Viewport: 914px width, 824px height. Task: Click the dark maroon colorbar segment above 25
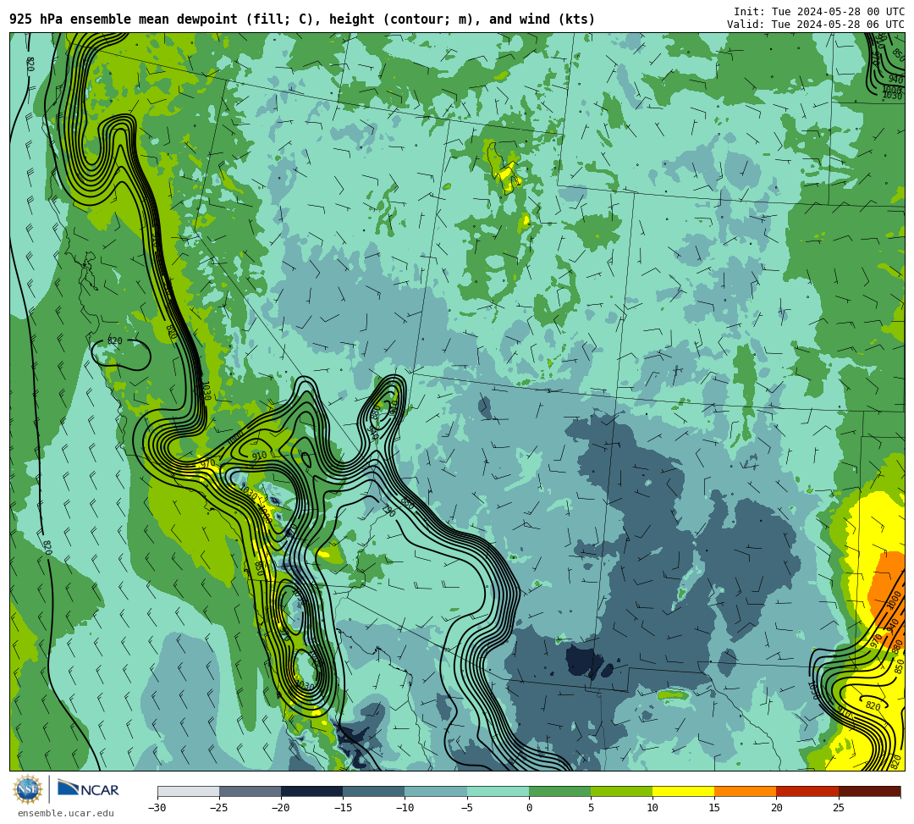(x=870, y=791)
